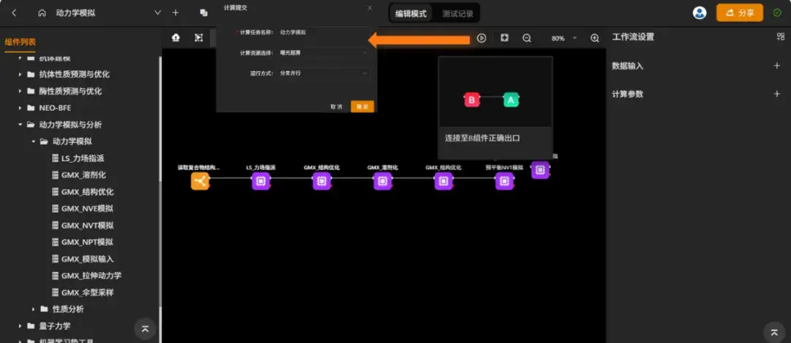Collapse the 动力学模拟 subfolder arrow

click(x=33, y=141)
